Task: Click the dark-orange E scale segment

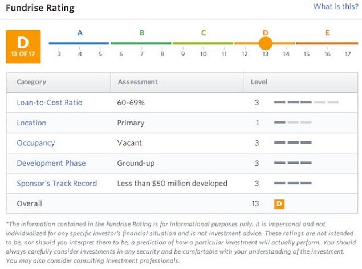Action: click(x=327, y=43)
